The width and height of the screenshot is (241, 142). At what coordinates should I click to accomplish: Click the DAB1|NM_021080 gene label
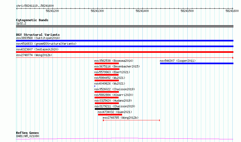tap(28, 136)
